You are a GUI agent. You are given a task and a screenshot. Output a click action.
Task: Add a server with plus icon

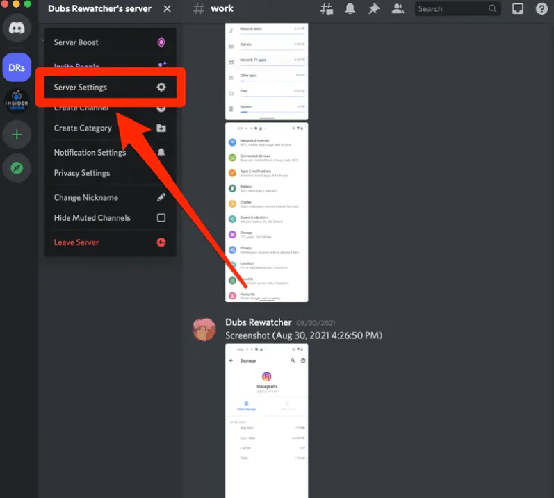tap(17, 135)
